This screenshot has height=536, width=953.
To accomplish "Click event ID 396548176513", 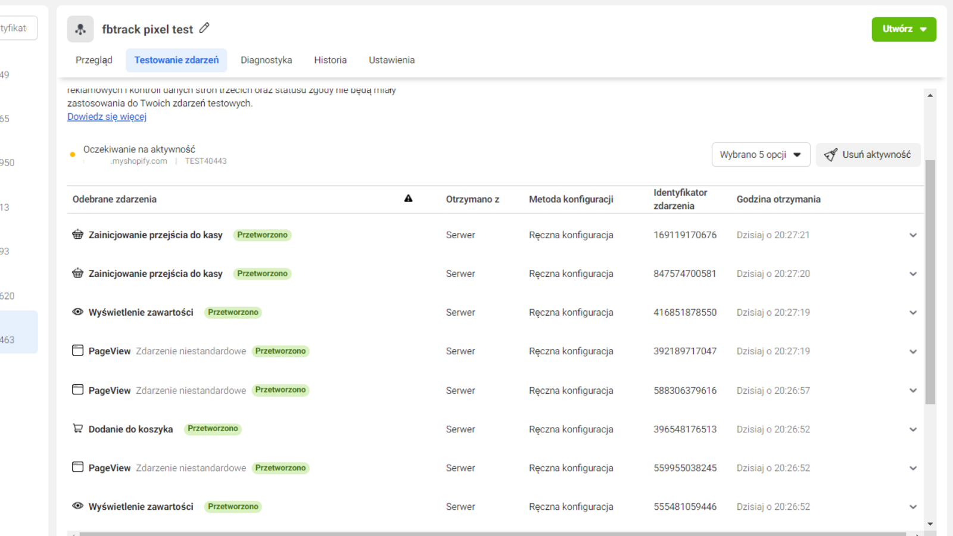I will tap(685, 429).
